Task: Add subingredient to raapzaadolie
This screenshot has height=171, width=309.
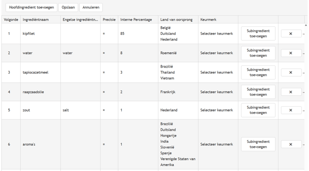Action: (258, 92)
